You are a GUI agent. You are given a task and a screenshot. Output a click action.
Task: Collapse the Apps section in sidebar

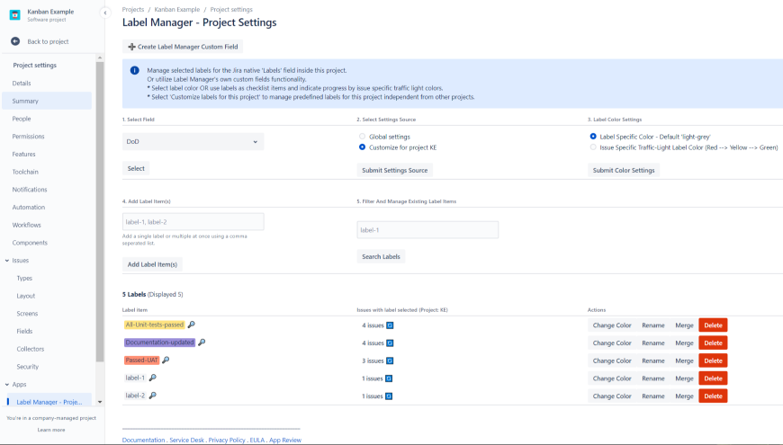[7, 385]
